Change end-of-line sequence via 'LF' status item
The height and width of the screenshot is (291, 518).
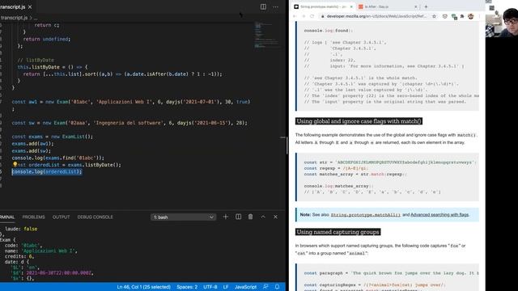[226, 287]
